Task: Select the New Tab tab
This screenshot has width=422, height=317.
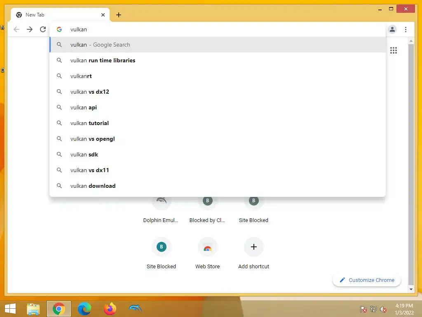Action: tap(60, 15)
